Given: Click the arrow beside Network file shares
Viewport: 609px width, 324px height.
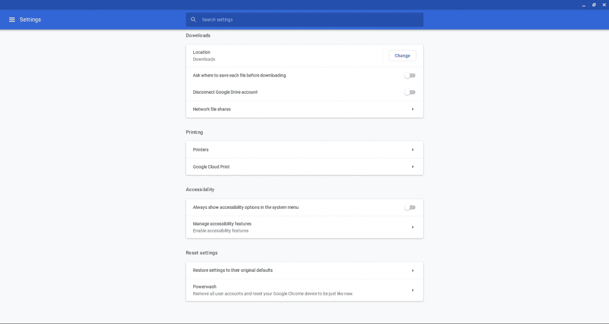Looking at the screenshot, I should (x=412, y=109).
